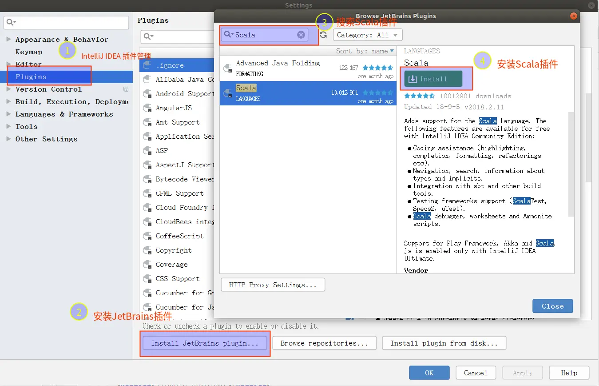599x386 pixels.
Task: Click the CSS Support plugin icon
Action: pos(148,279)
